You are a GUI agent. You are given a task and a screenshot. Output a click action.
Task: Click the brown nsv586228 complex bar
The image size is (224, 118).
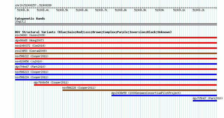click(140, 90)
